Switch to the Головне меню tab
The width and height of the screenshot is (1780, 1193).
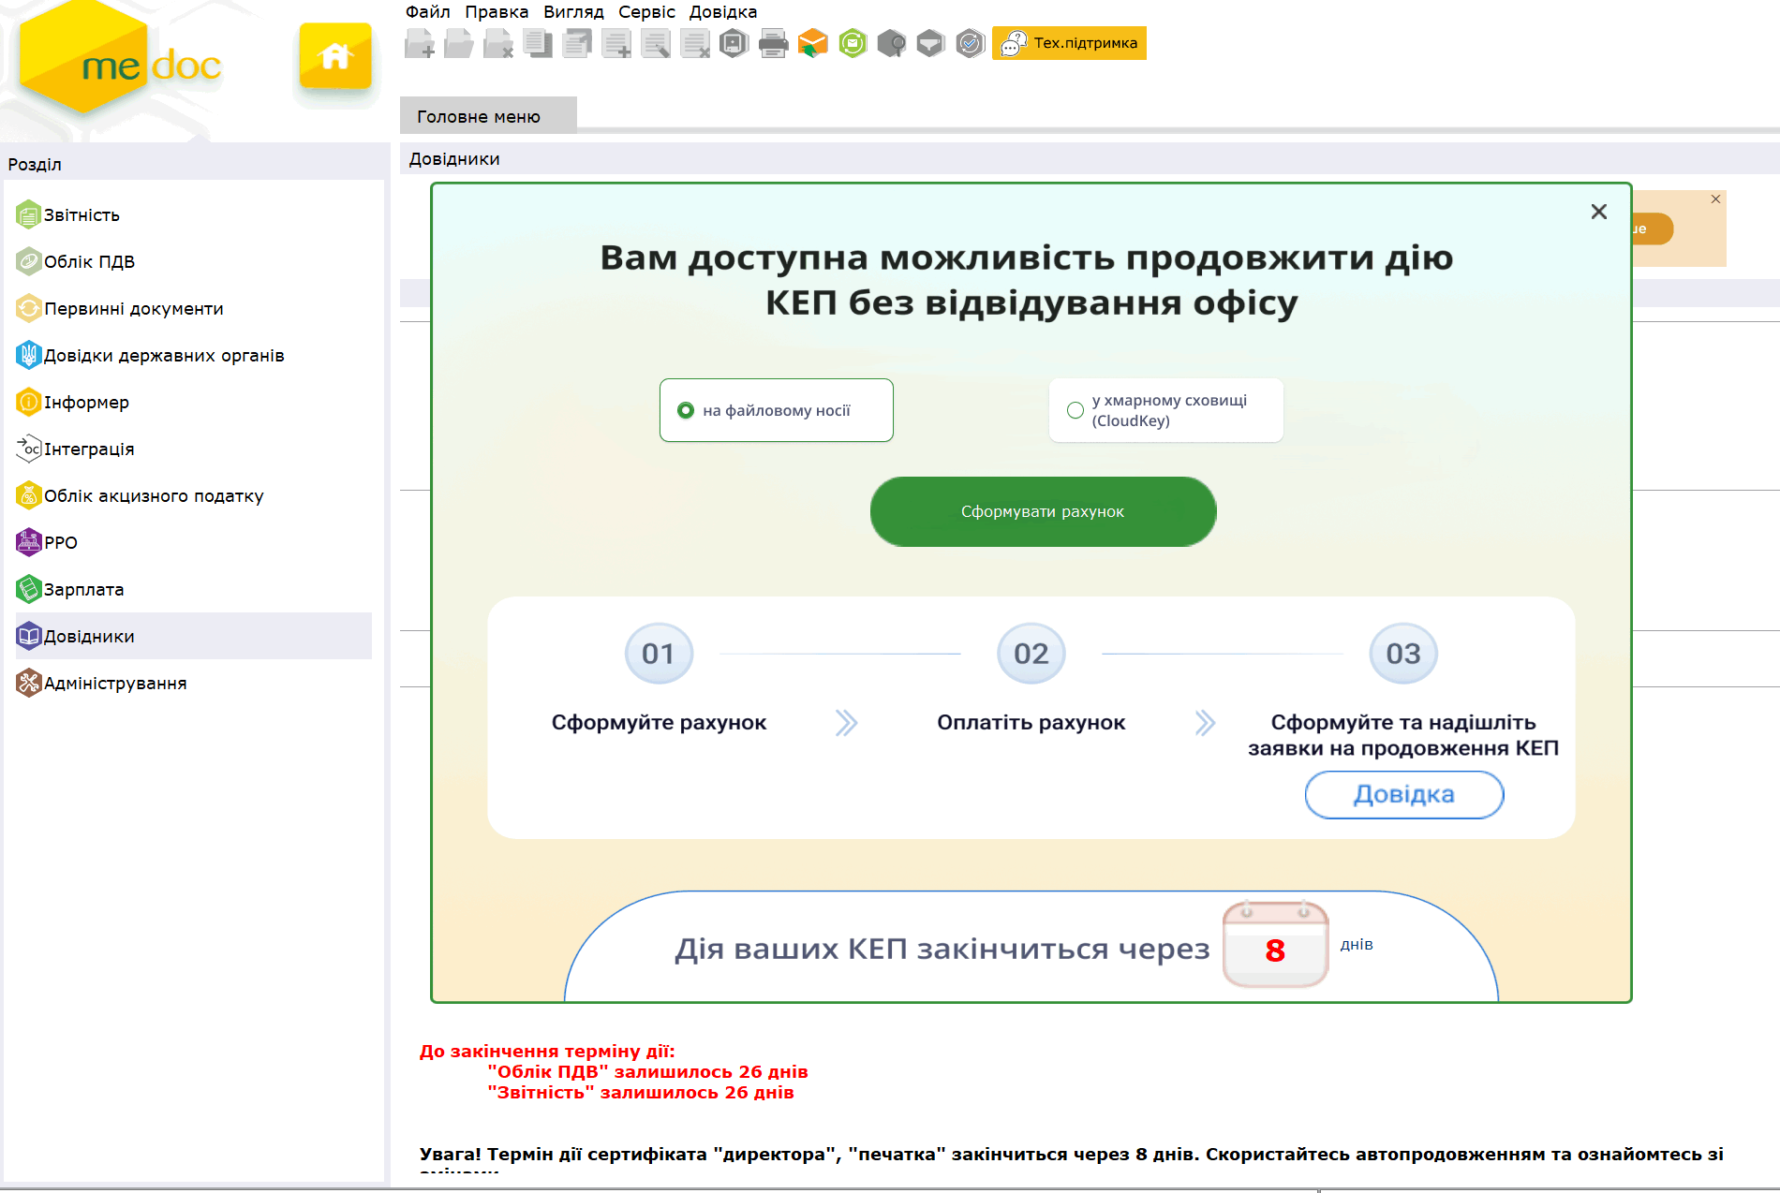tap(479, 117)
